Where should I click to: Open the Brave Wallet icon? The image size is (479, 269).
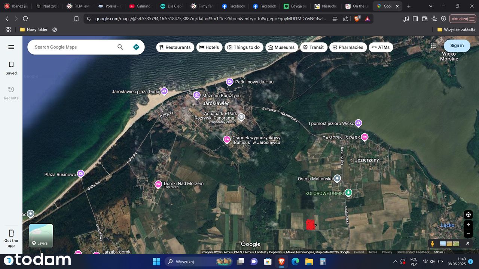point(425,19)
